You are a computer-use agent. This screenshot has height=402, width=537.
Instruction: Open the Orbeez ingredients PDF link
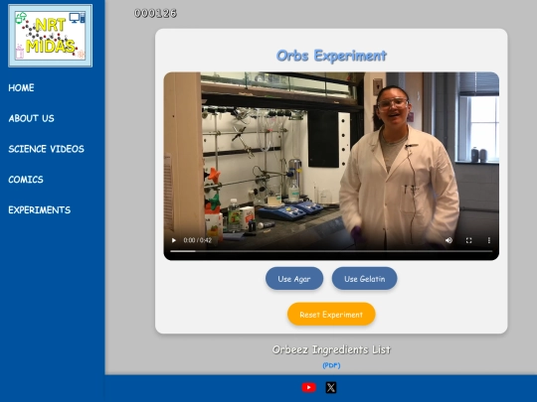[x=331, y=365]
